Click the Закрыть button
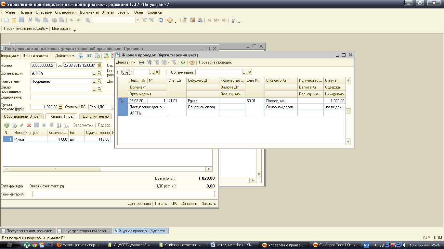 tap(209, 204)
